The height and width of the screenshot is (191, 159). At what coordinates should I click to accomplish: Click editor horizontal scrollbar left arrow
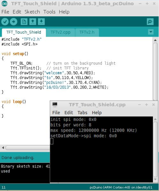[3, 148]
